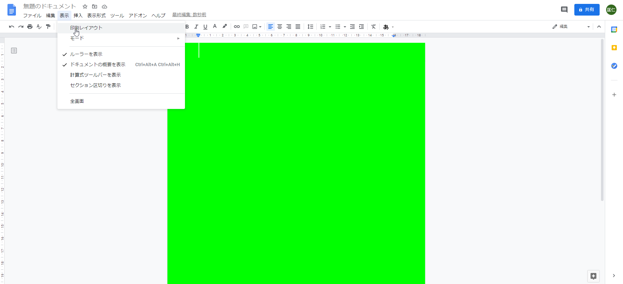Apply a bulleted list

tap(338, 27)
